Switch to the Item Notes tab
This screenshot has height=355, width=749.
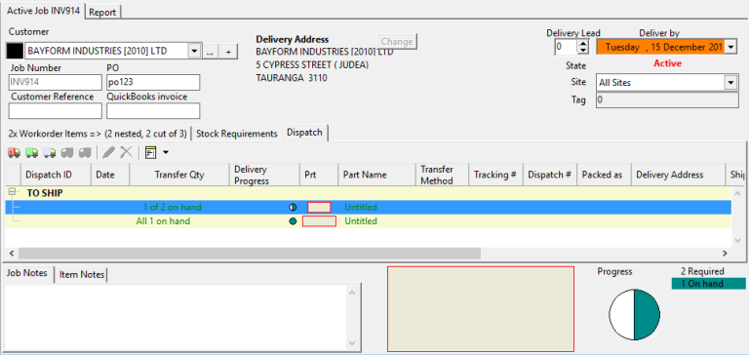coord(82,275)
